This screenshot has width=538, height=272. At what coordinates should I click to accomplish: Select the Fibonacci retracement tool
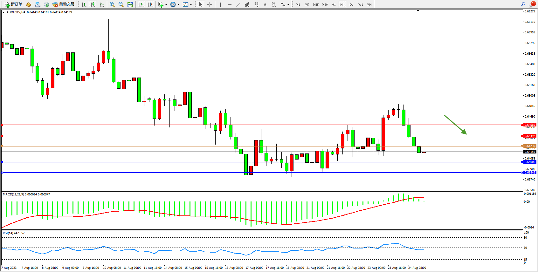[x=256, y=4]
